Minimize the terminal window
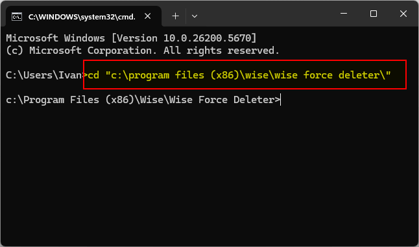419x247 pixels. point(344,14)
